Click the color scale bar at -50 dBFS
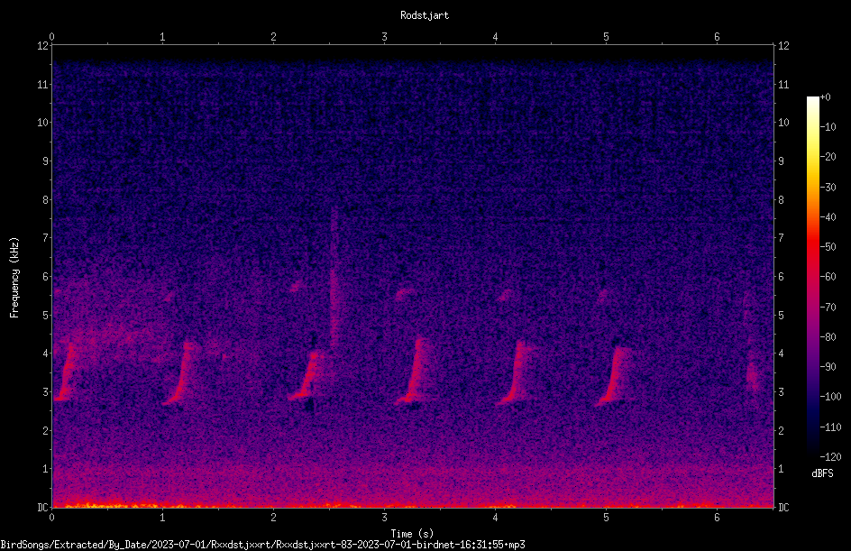The height and width of the screenshot is (551, 851). (x=812, y=247)
